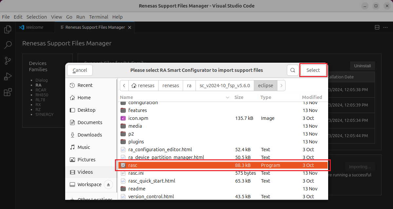Click version_control.html file icon
Viewport: 393px width, 209px height.
(123, 197)
